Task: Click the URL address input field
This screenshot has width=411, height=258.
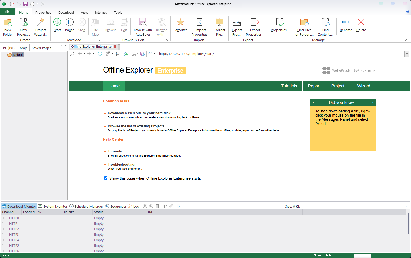Action: pos(281,54)
